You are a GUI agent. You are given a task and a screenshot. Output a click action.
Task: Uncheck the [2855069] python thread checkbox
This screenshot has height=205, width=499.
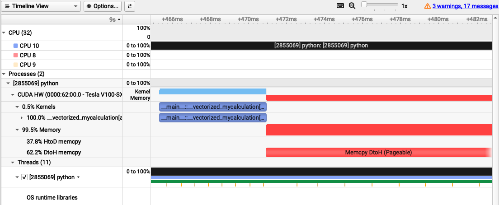24,177
